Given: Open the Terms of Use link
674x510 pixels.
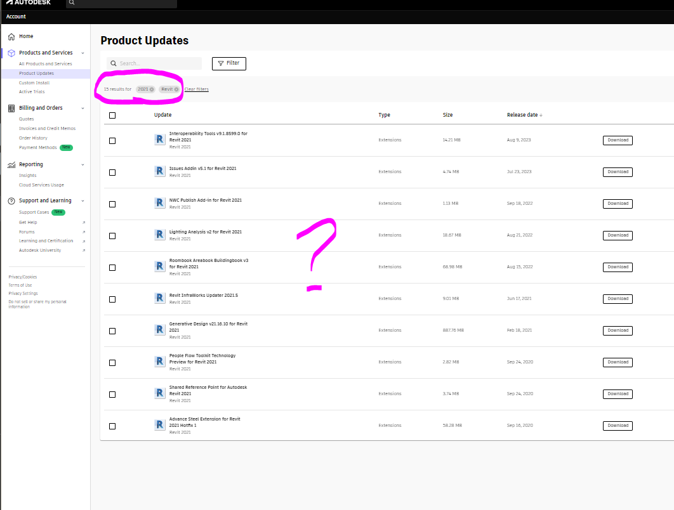Looking at the screenshot, I should 20,285.
